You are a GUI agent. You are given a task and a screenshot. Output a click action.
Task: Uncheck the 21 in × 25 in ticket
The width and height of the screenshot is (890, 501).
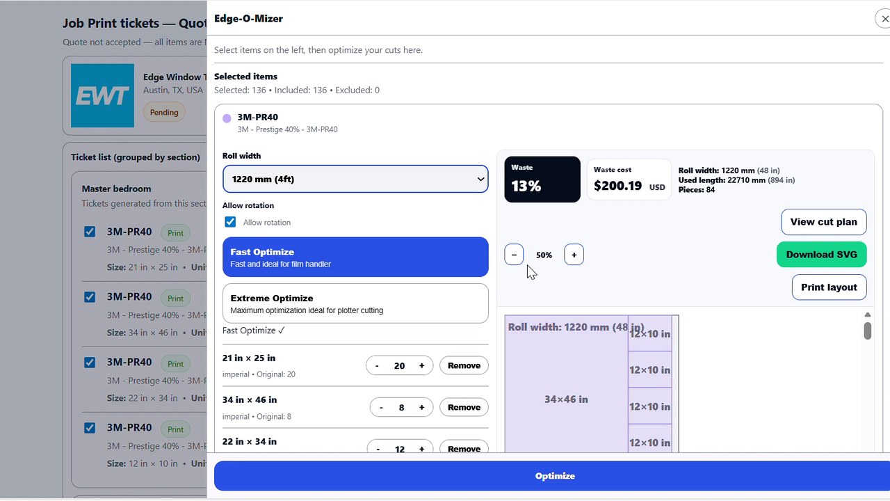click(90, 232)
